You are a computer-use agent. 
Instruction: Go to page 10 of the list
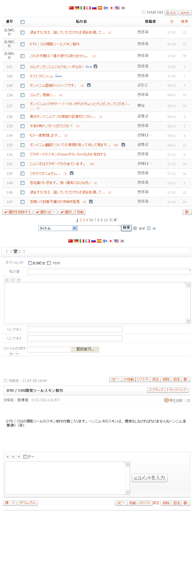tap(106, 220)
